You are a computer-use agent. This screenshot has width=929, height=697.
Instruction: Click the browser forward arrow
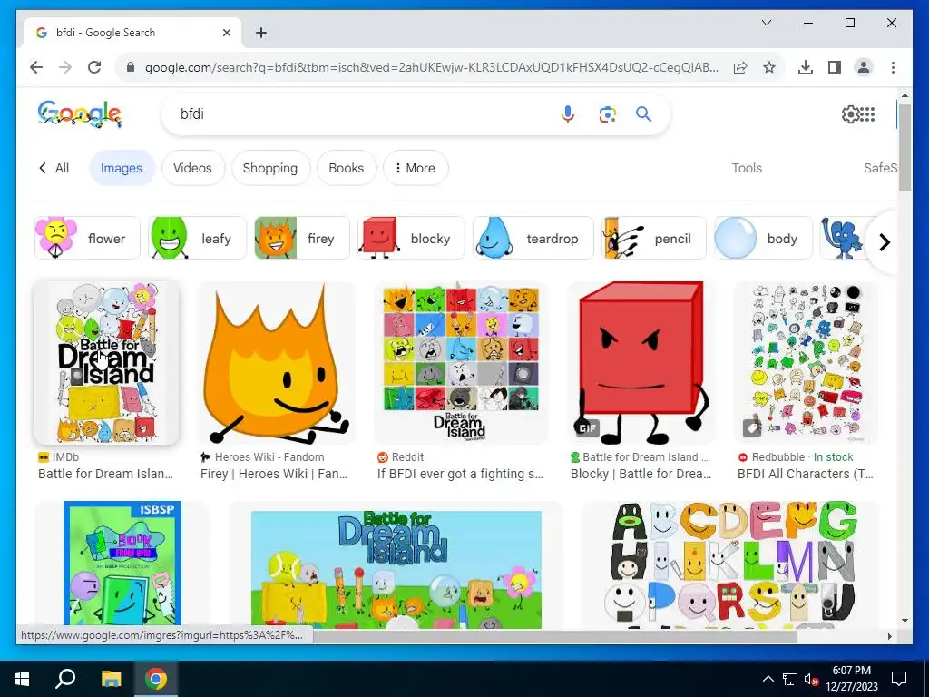click(65, 67)
